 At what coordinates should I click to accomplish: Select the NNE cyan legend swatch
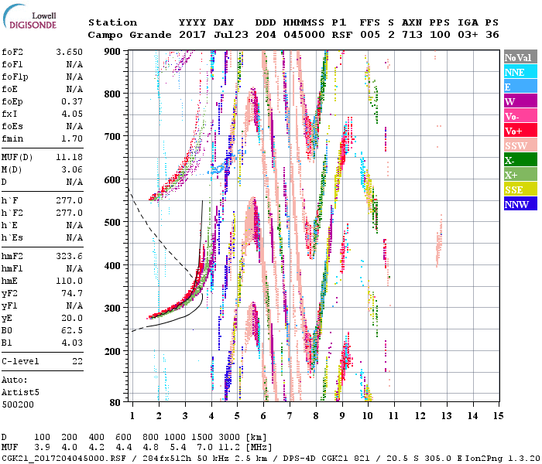[520, 72]
